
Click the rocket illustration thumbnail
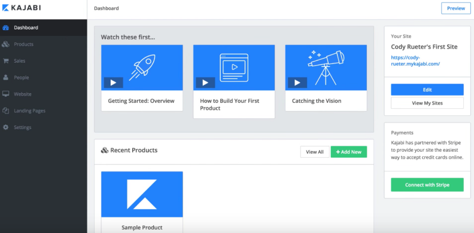tap(142, 68)
